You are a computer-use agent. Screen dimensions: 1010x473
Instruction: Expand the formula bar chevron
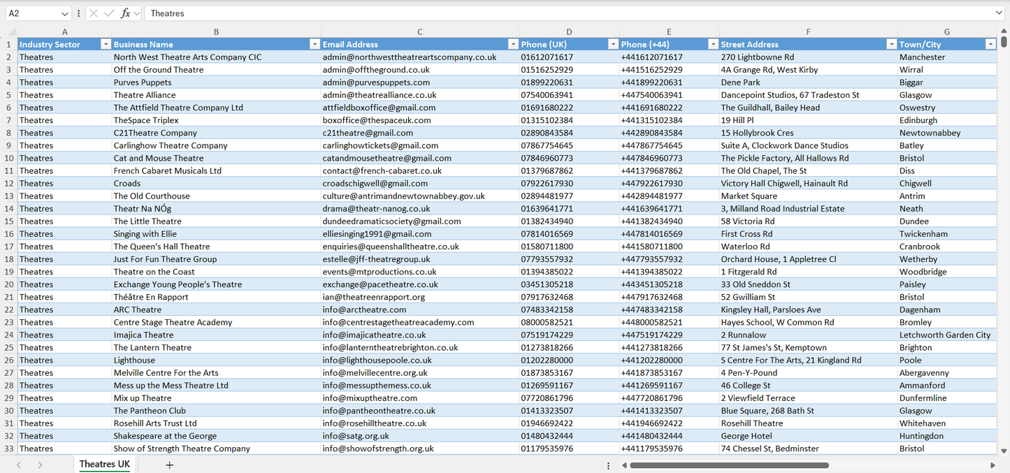[x=999, y=13]
